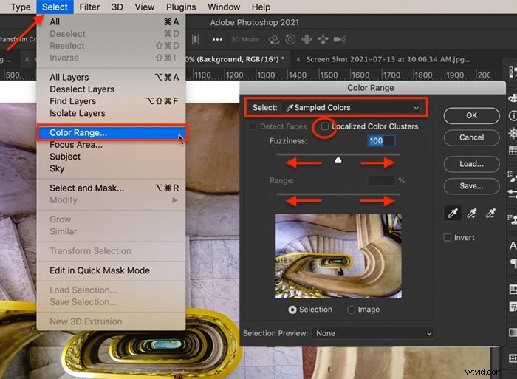Choose Color Range... from the Select menu
The width and height of the screenshot is (517, 379).
(111, 132)
